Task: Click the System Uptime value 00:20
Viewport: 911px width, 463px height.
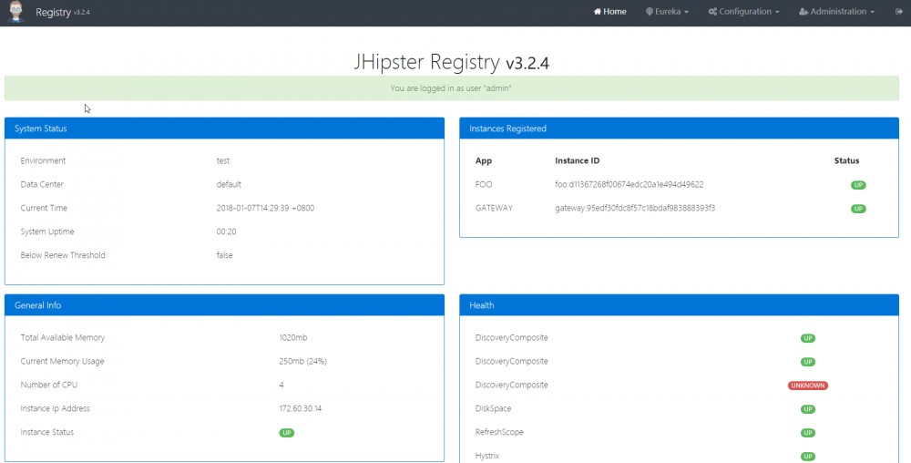Action: (x=227, y=231)
